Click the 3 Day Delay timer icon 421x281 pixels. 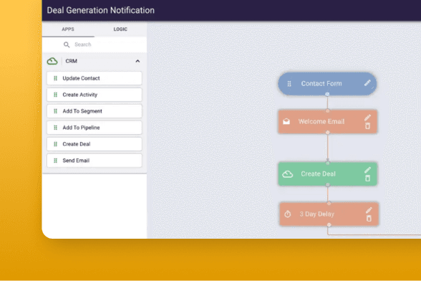coord(288,214)
